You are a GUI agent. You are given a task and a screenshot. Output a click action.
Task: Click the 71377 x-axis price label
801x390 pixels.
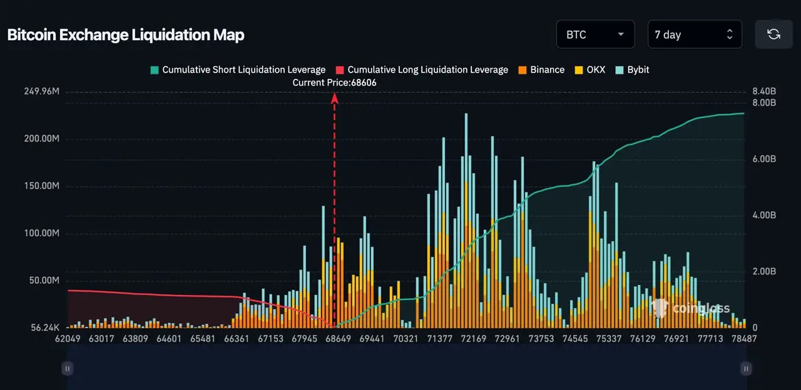439,339
